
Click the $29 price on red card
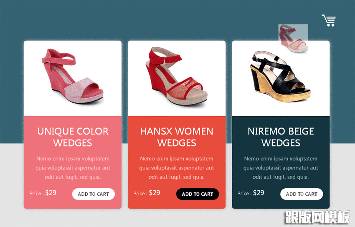pos(155,193)
